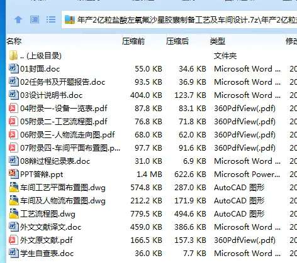Click the 55.0 KB size of 01封面.doc
Screen dimensions: 297x263
pos(148,69)
